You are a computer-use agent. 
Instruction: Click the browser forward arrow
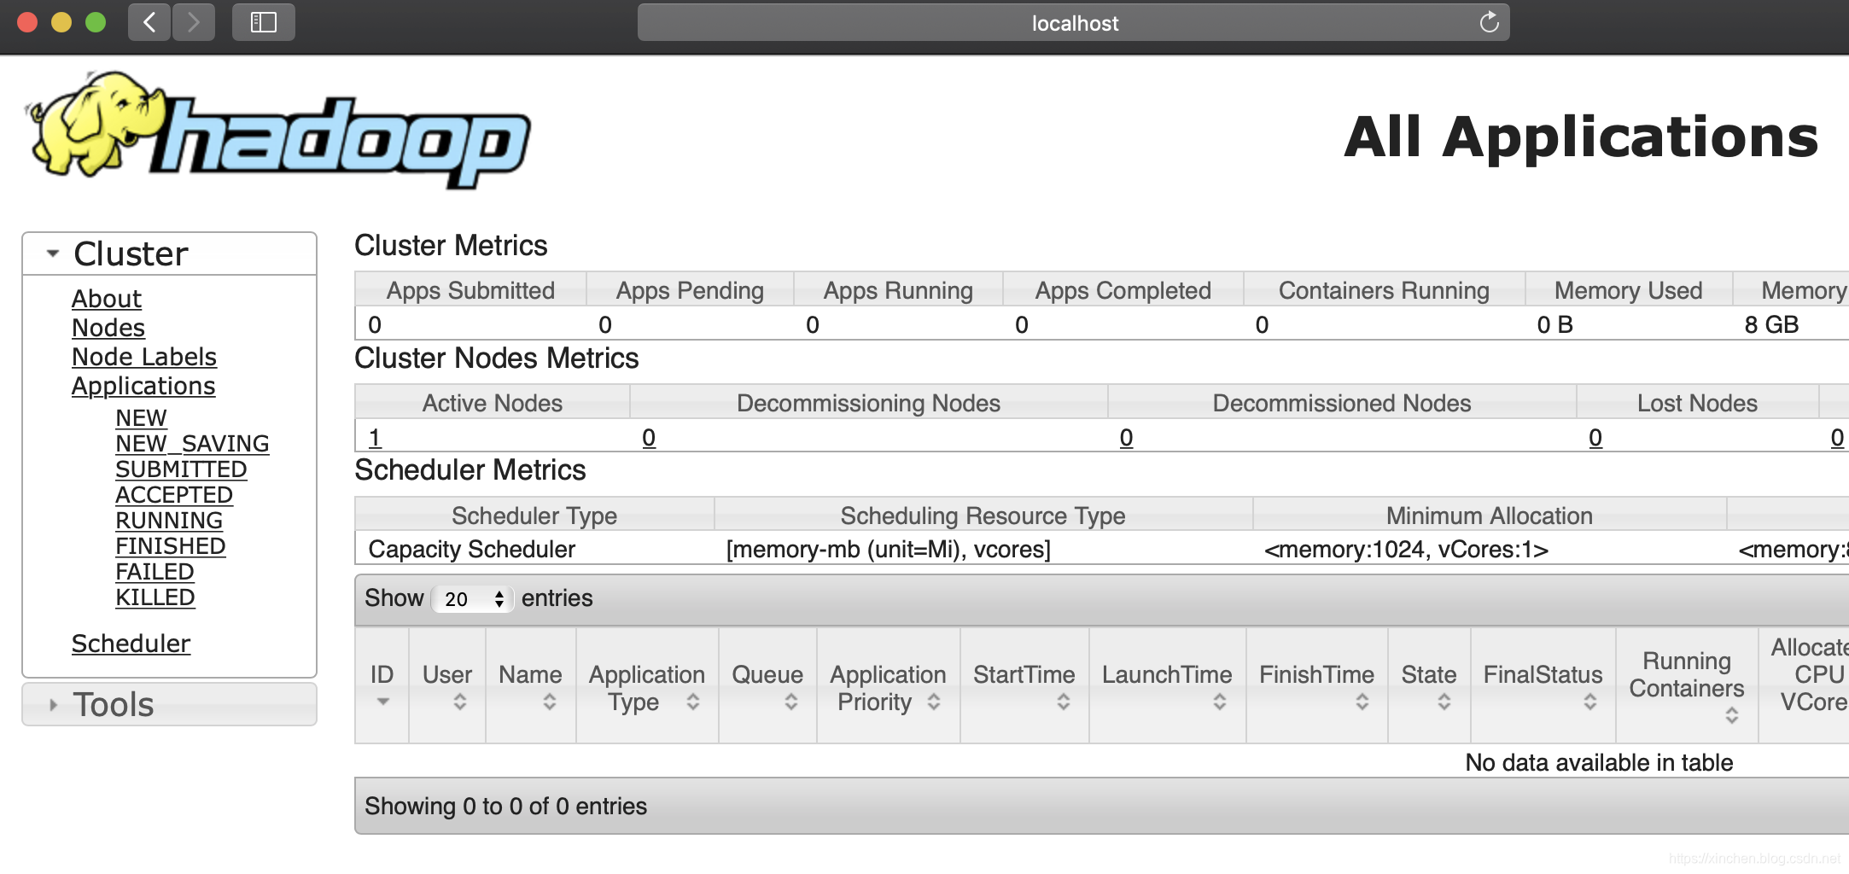pos(194,22)
